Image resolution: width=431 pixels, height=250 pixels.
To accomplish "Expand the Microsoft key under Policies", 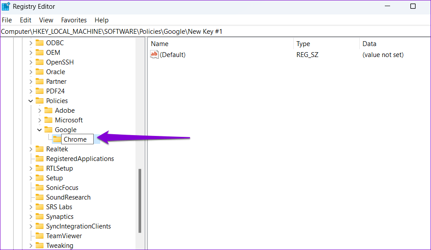I will (40, 120).
